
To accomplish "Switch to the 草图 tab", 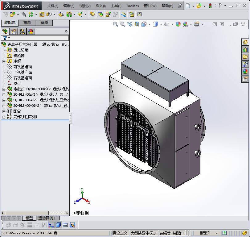I will click(44, 23).
